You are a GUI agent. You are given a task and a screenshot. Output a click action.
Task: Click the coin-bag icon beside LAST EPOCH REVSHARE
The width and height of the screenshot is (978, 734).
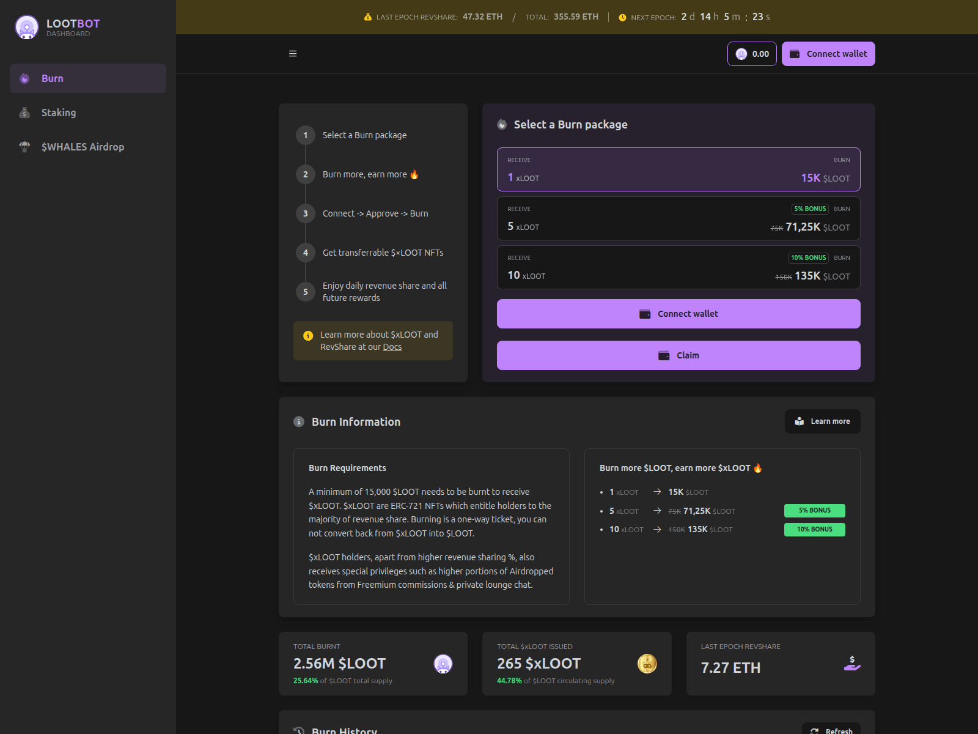pyautogui.click(x=368, y=17)
